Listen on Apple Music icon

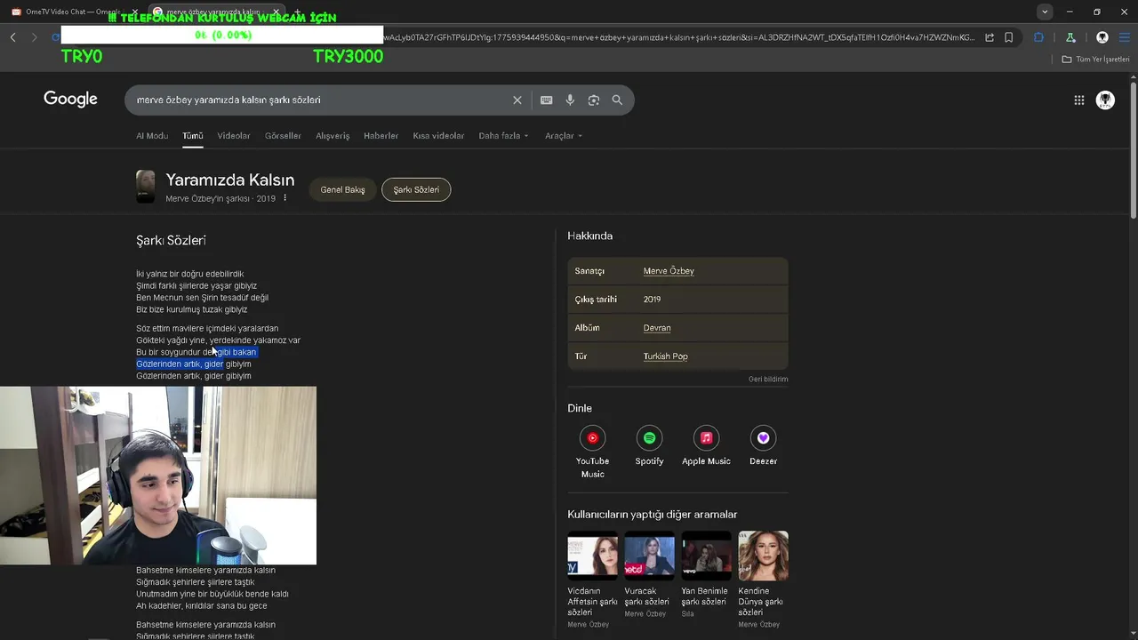point(706,437)
